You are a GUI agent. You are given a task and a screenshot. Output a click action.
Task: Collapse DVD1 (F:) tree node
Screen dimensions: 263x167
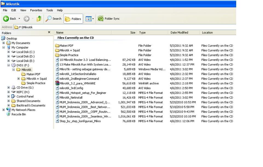[8, 65]
